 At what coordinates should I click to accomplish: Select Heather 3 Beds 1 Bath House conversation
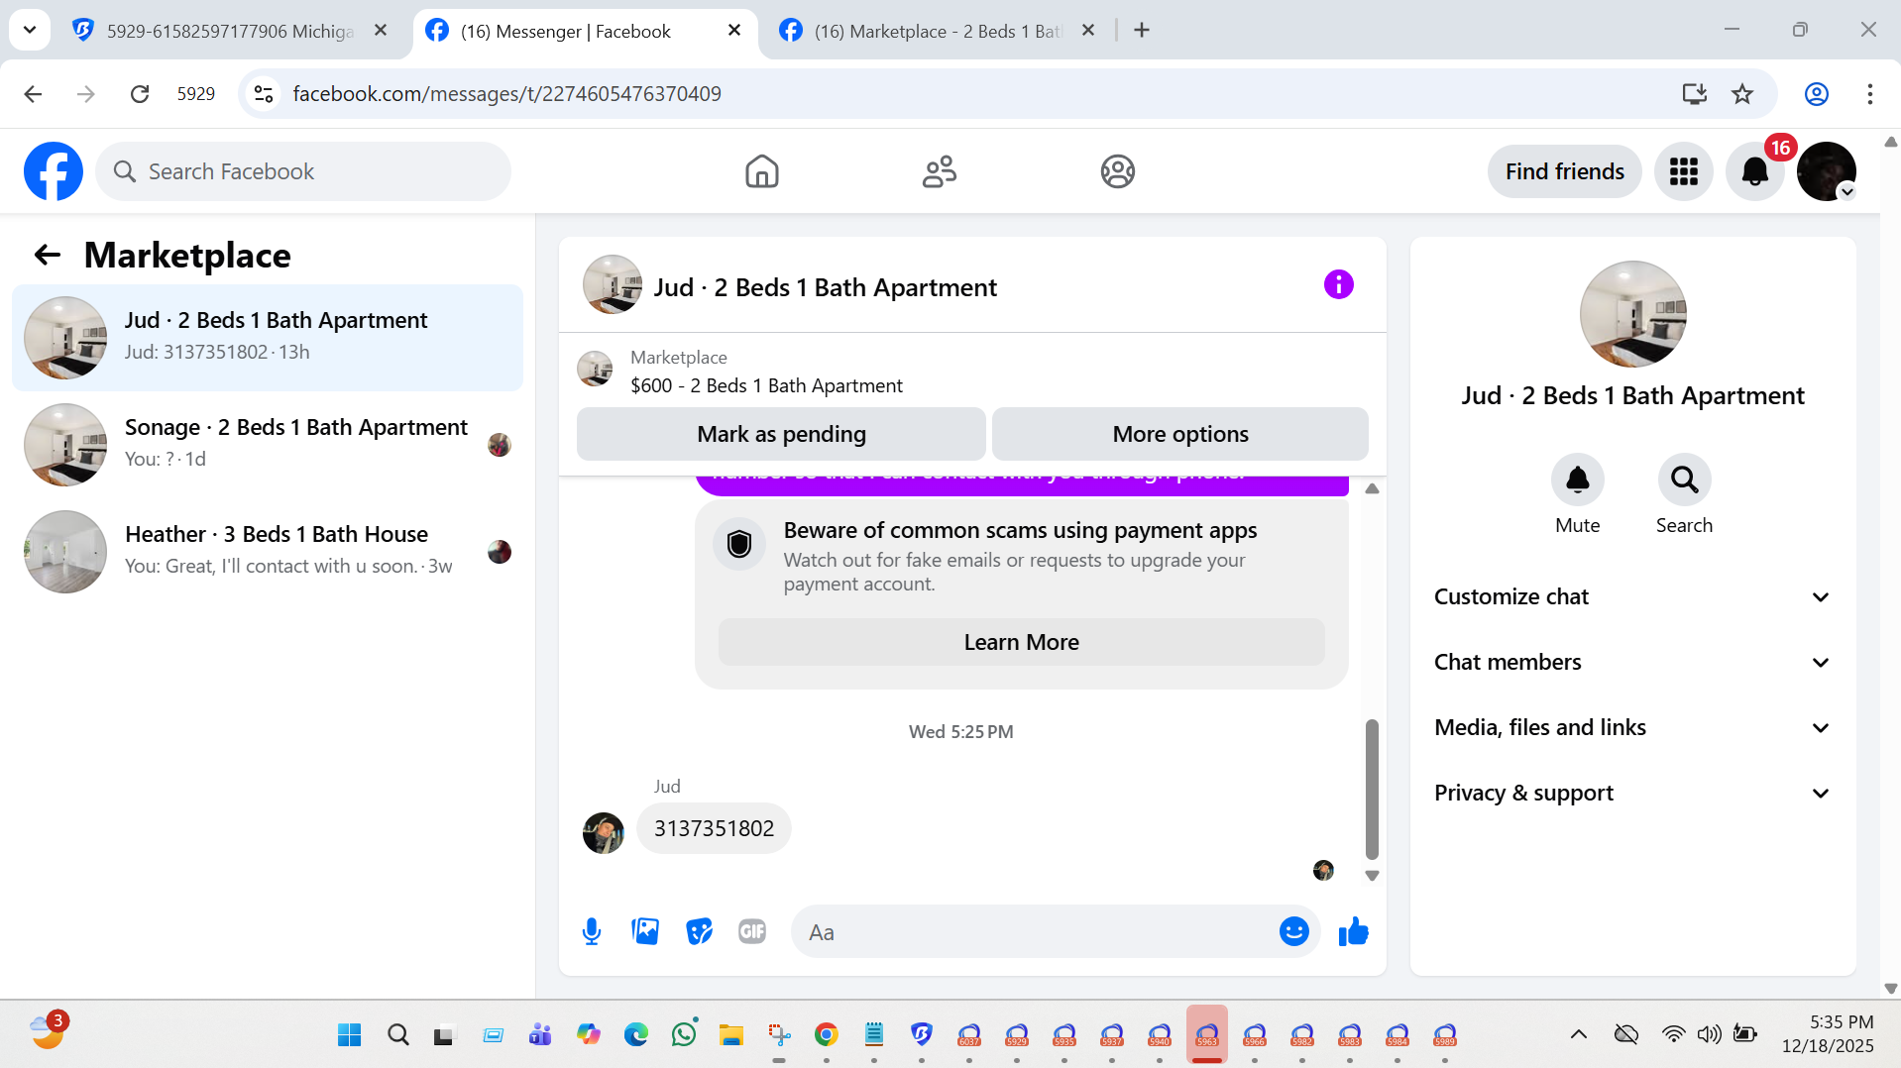pos(268,552)
